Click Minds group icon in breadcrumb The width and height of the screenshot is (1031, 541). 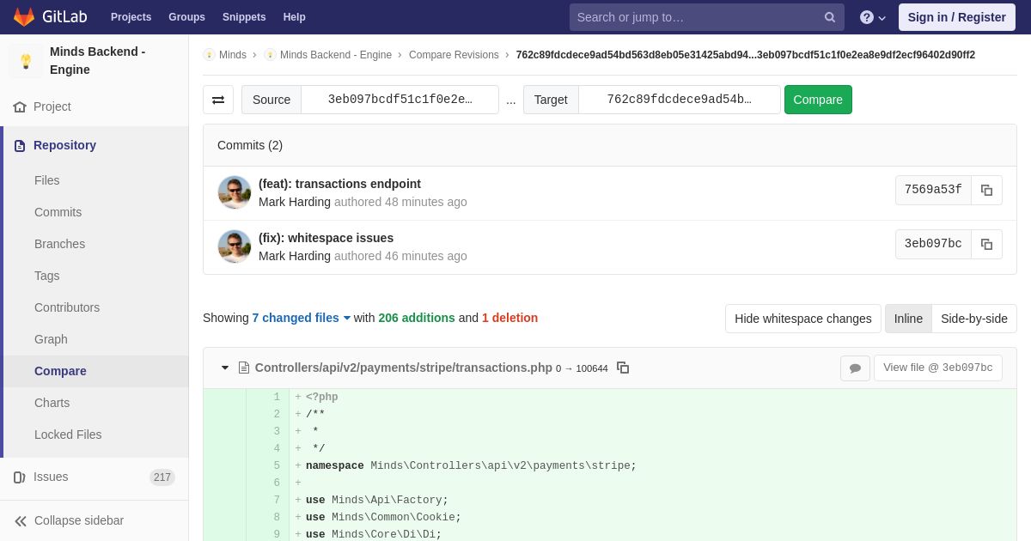(x=209, y=55)
